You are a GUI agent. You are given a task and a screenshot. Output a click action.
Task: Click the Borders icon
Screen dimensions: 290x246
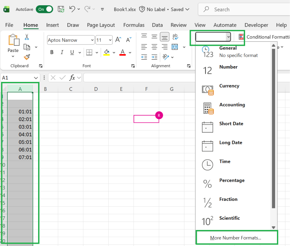(89, 53)
